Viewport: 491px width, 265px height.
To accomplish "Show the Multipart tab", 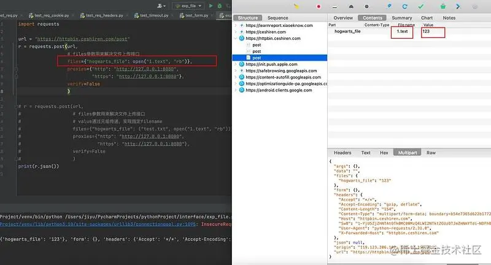I will click(408, 153).
